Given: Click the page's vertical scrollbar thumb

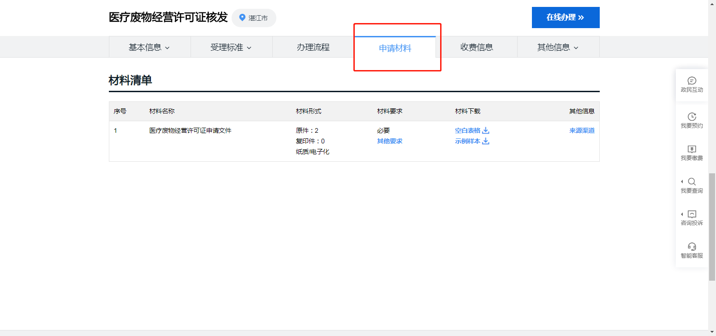Looking at the screenshot, I should click(x=712, y=227).
